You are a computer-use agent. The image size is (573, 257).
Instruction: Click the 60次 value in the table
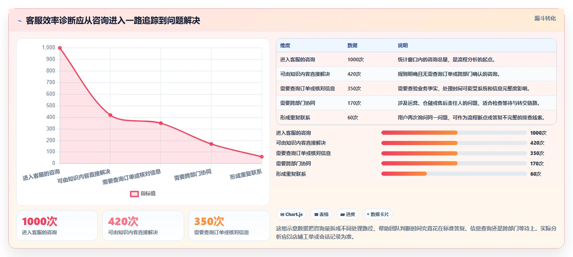[353, 118]
